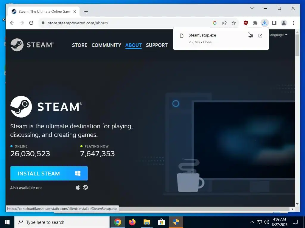Open the volume tray icon
The height and width of the screenshot is (228, 305).
pos(267,222)
